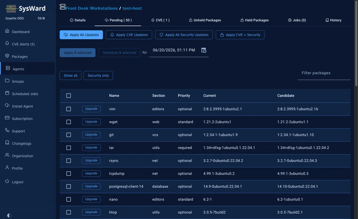Click the Candidate column header

tap(286, 96)
